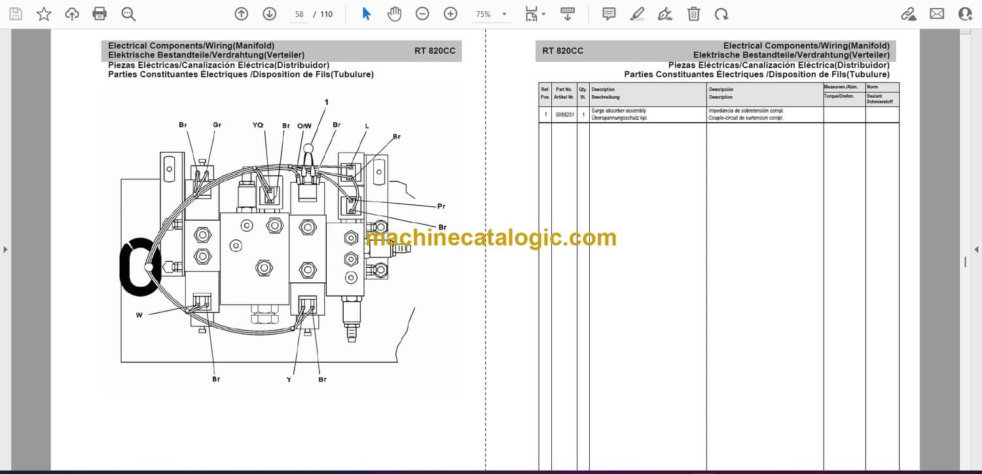The width and height of the screenshot is (982, 474).
Task: Click "RT 820CC" on the right page header
Action: pyautogui.click(x=562, y=50)
